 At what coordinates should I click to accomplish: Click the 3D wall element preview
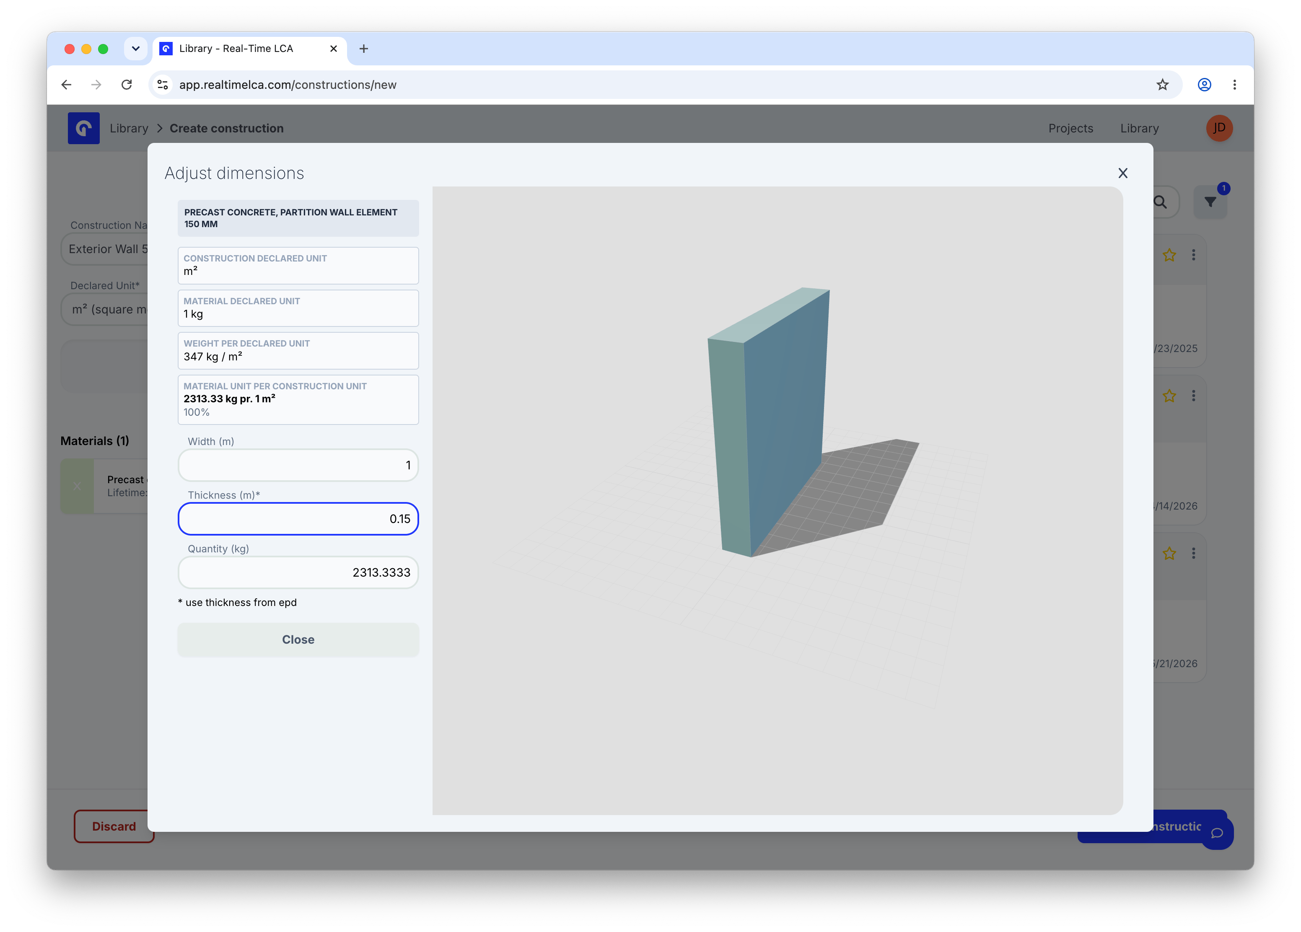[x=769, y=422]
